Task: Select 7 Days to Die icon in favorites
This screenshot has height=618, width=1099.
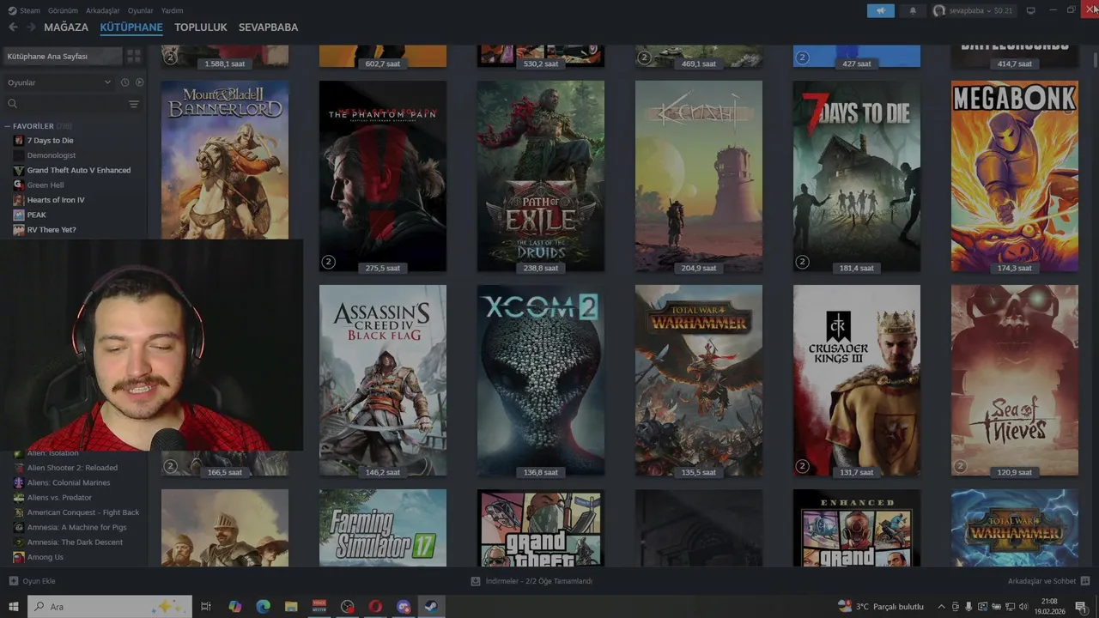Action: pos(19,141)
